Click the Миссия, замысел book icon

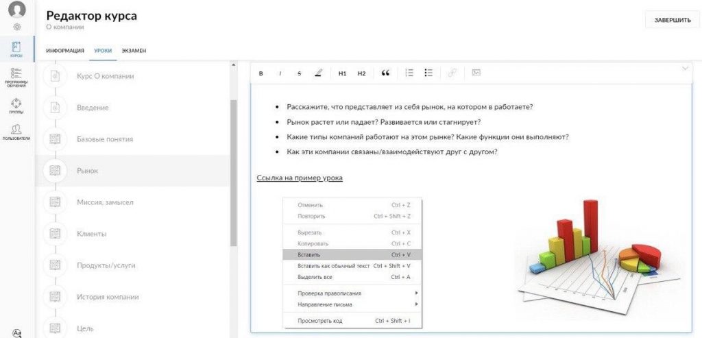(x=55, y=202)
